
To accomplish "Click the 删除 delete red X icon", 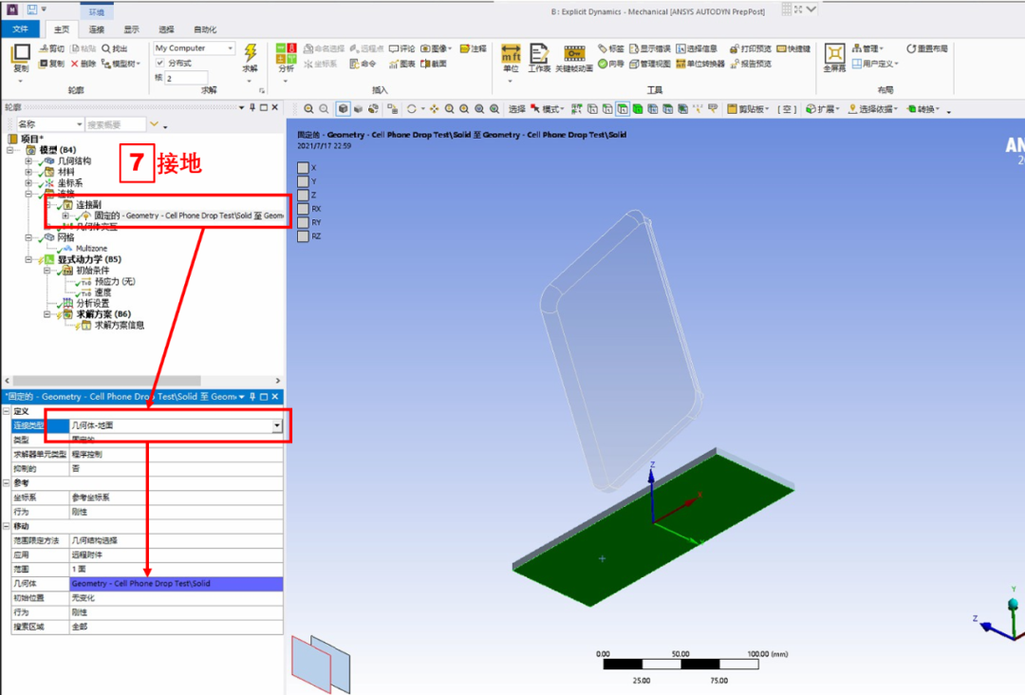I will click(83, 64).
